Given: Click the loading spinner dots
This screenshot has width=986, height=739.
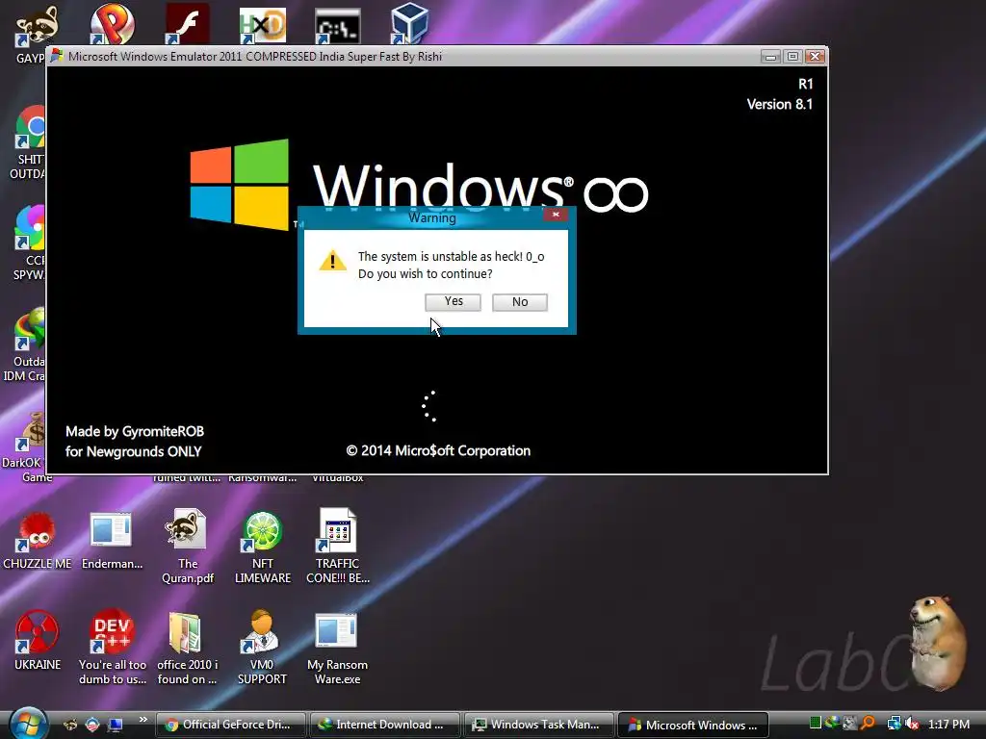Looking at the screenshot, I should pyautogui.click(x=429, y=406).
